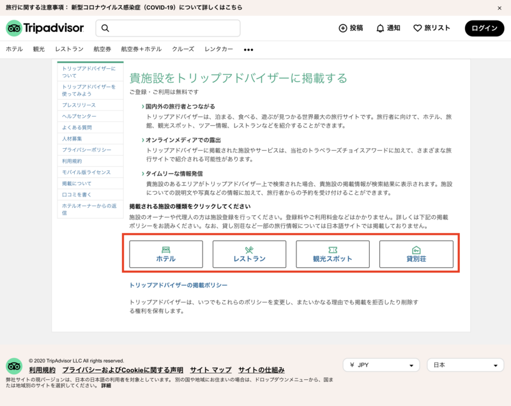Open トリップアドバイザーの掲載ポリシー link
511x406 pixels.
tap(179, 285)
